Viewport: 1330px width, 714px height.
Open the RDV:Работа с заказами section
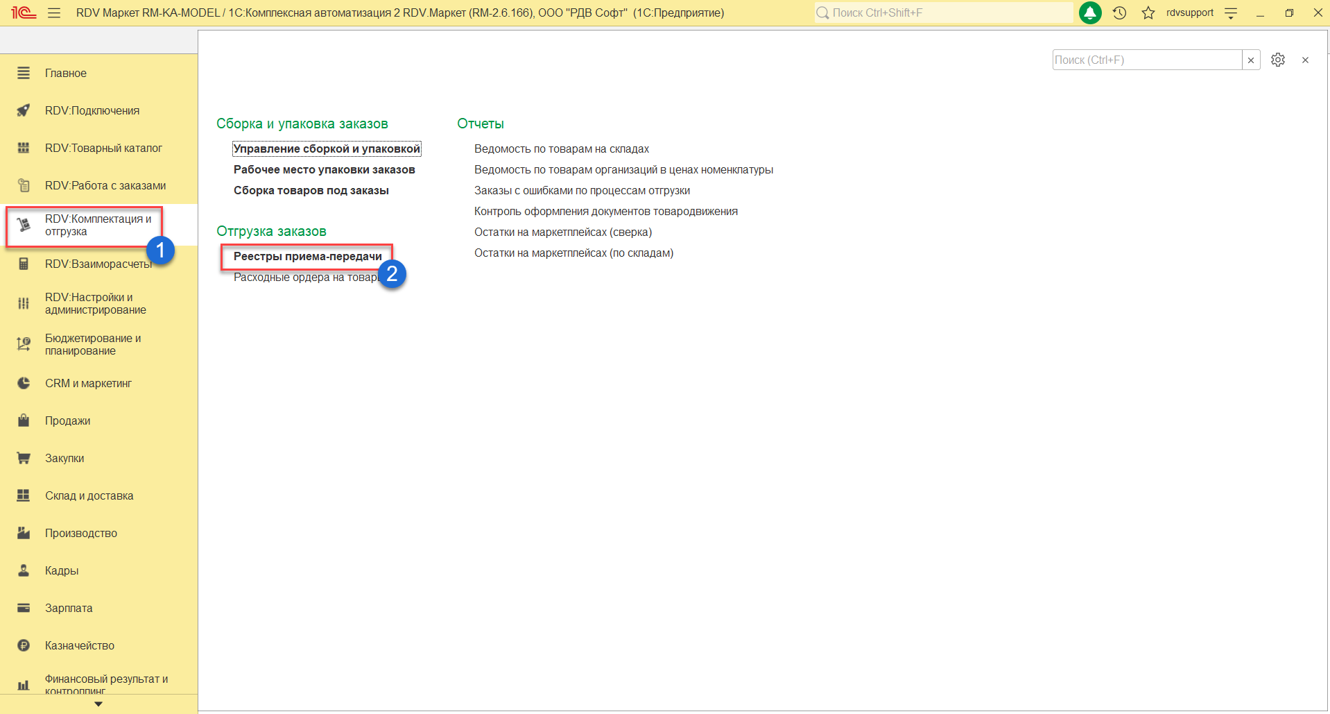point(105,185)
